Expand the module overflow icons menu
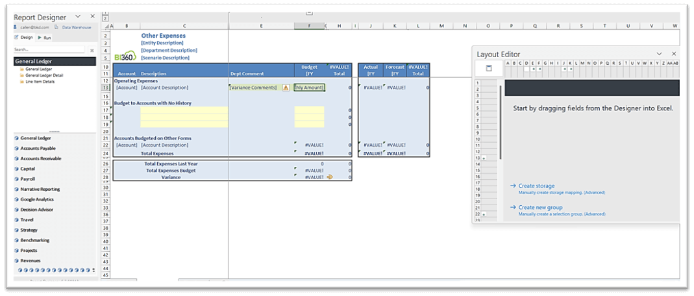This screenshot has height=296, width=694. pos(93,270)
